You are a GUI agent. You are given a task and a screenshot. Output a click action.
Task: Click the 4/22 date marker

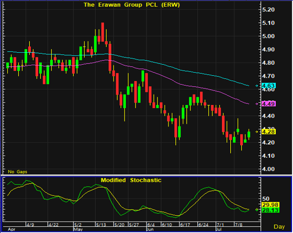pyautogui.click(x=53, y=225)
